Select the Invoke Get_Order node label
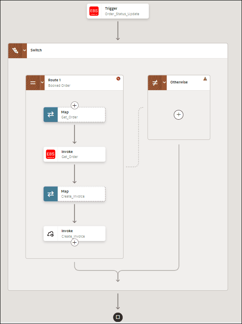 [x=70, y=154]
